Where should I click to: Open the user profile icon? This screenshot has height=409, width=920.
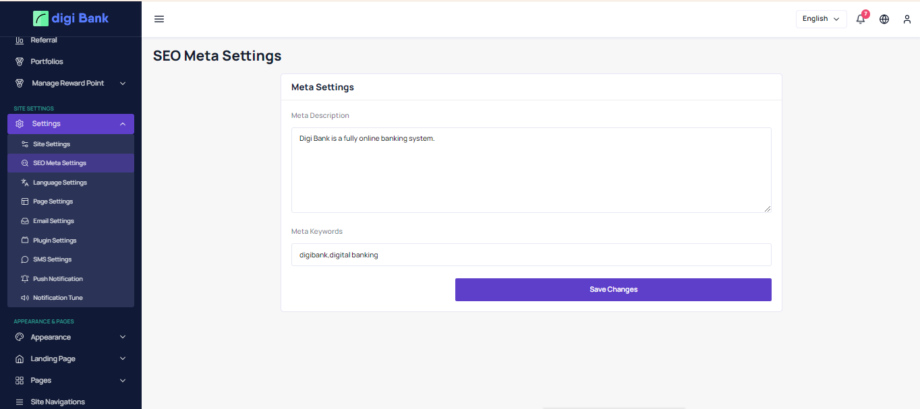pyautogui.click(x=907, y=19)
